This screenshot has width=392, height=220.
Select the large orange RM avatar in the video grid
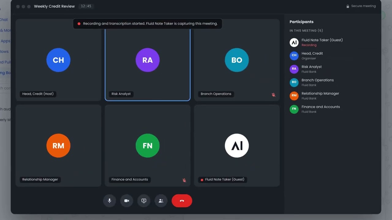click(58, 146)
